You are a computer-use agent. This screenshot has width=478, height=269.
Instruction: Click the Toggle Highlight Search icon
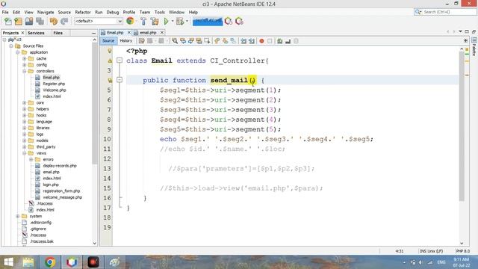click(199, 41)
